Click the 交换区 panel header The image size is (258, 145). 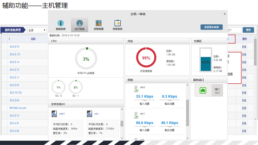pos(209,41)
